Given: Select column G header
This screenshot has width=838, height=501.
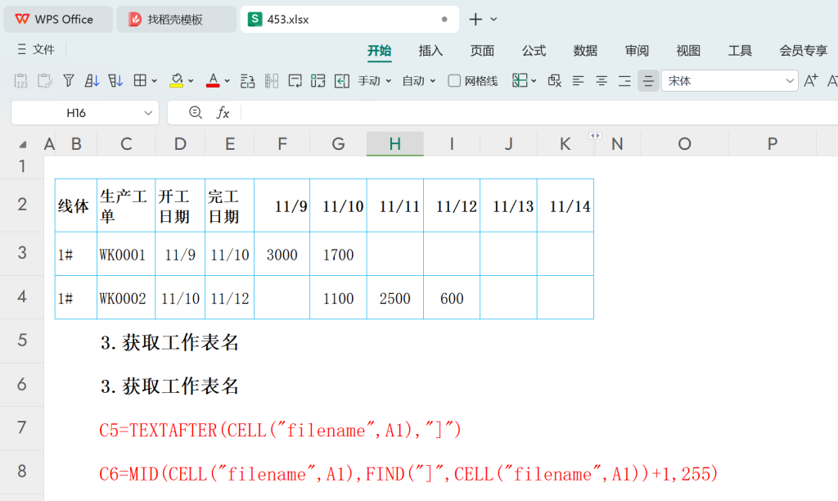Looking at the screenshot, I should tap(338, 144).
